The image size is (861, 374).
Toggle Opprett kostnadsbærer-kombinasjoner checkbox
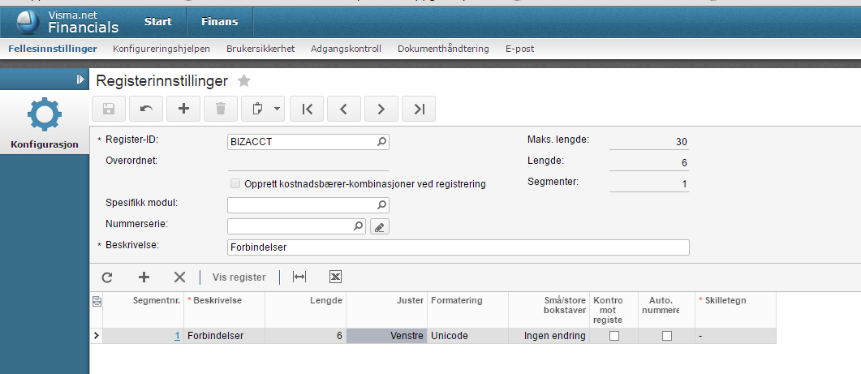click(235, 183)
